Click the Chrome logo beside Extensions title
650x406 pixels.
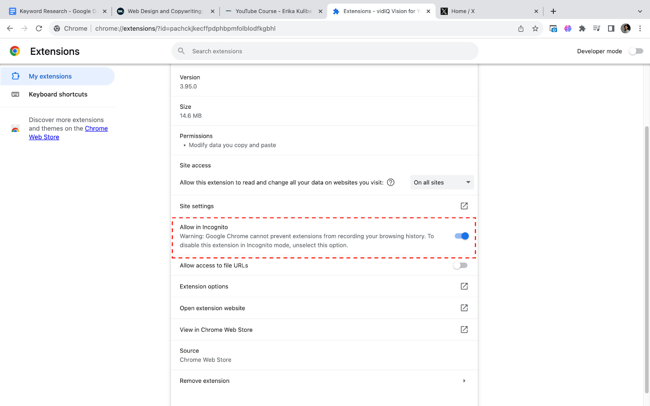tap(15, 51)
